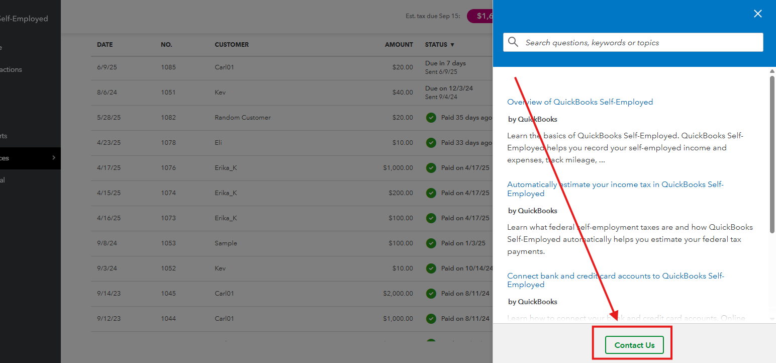This screenshot has width=776, height=363.
Task: Click the NO. column header
Action: tap(166, 45)
